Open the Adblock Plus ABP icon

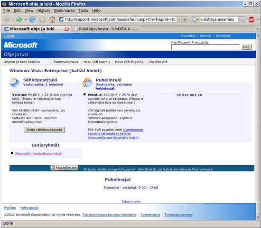[x=252, y=19]
